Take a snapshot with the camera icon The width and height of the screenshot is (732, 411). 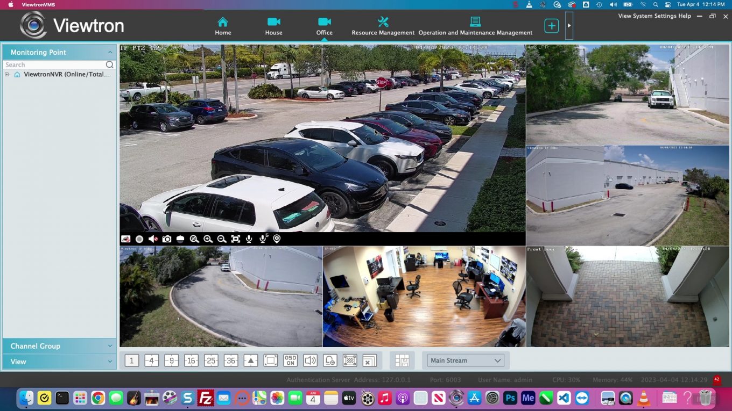click(167, 239)
